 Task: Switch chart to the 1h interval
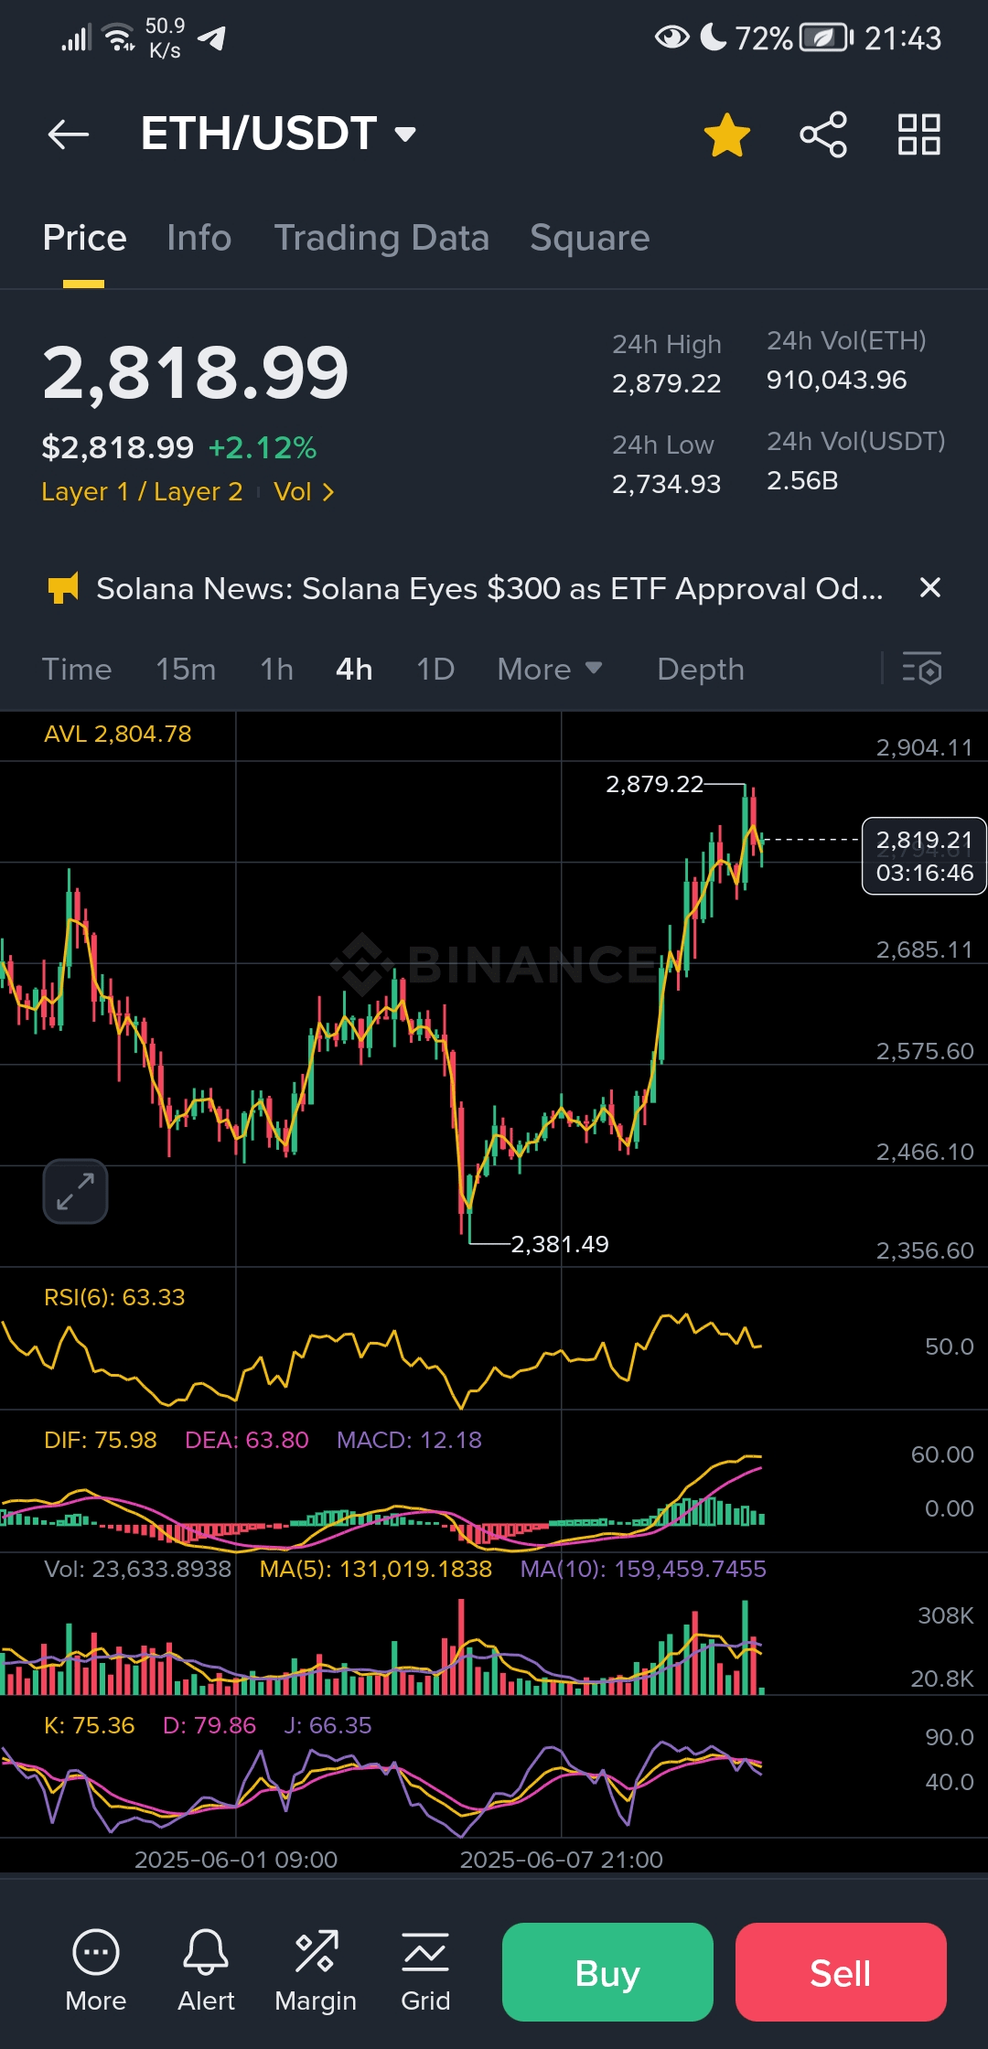(276, 670)
